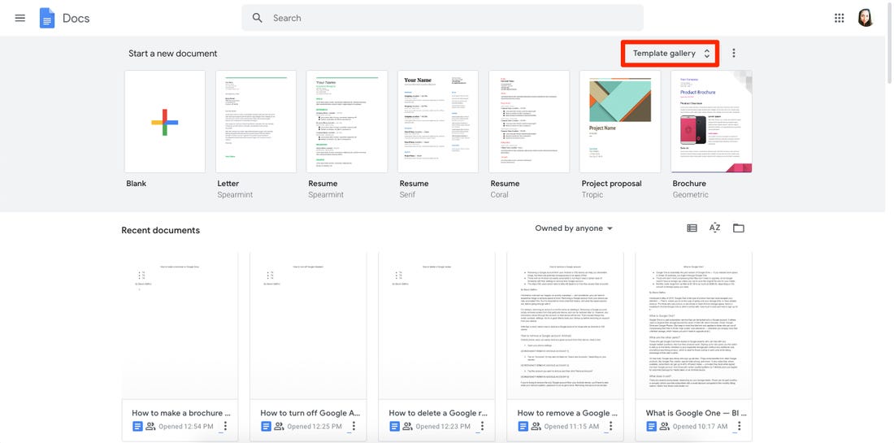Choose the Resume Serif template
The height and width of the screenshot is (443, 894).
coord(438,121)
